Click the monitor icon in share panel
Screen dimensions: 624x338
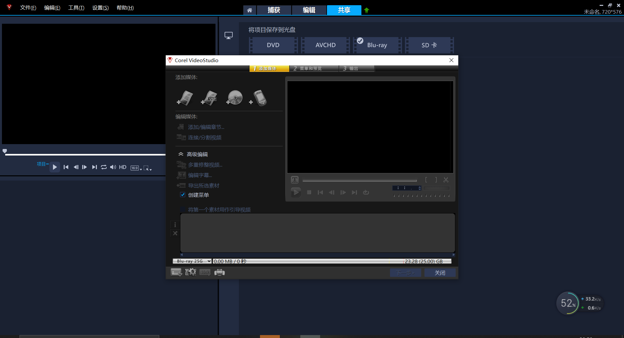[x=228, y=35]
